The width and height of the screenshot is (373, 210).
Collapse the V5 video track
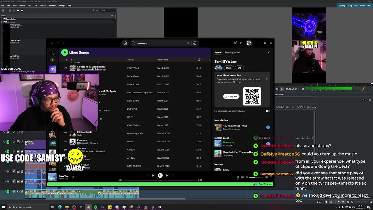click(x=4, y=142)
